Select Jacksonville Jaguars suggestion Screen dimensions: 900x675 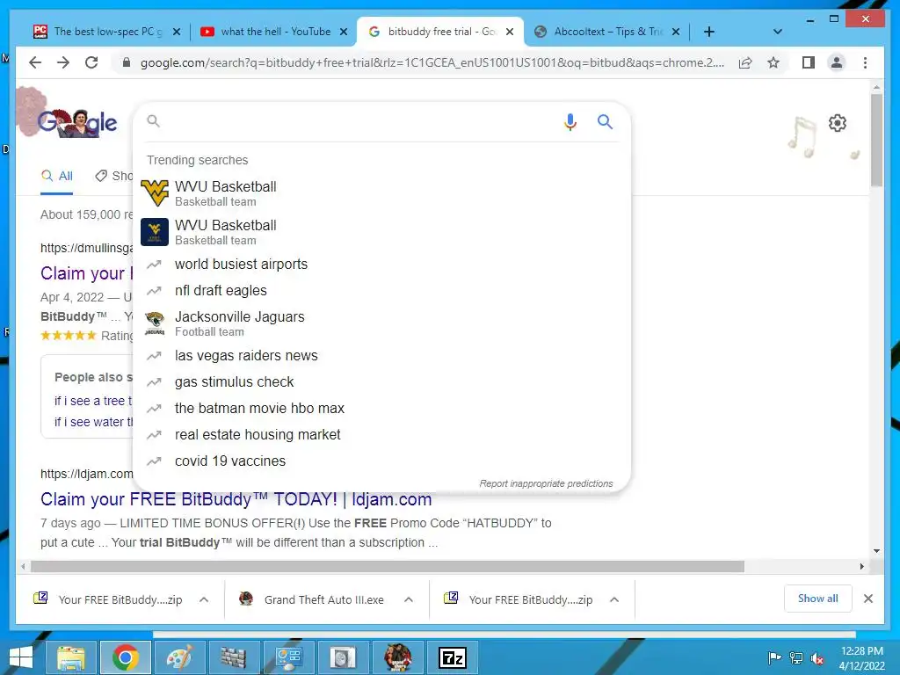pos(381,323)
